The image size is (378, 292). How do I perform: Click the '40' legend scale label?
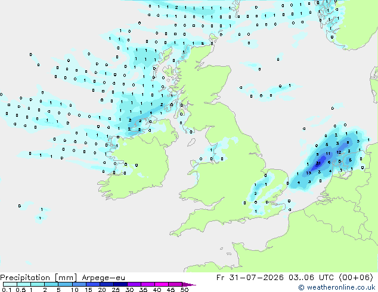point(157,290)
